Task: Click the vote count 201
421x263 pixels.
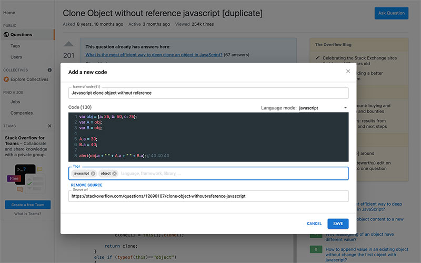Action: click(69, 55)
